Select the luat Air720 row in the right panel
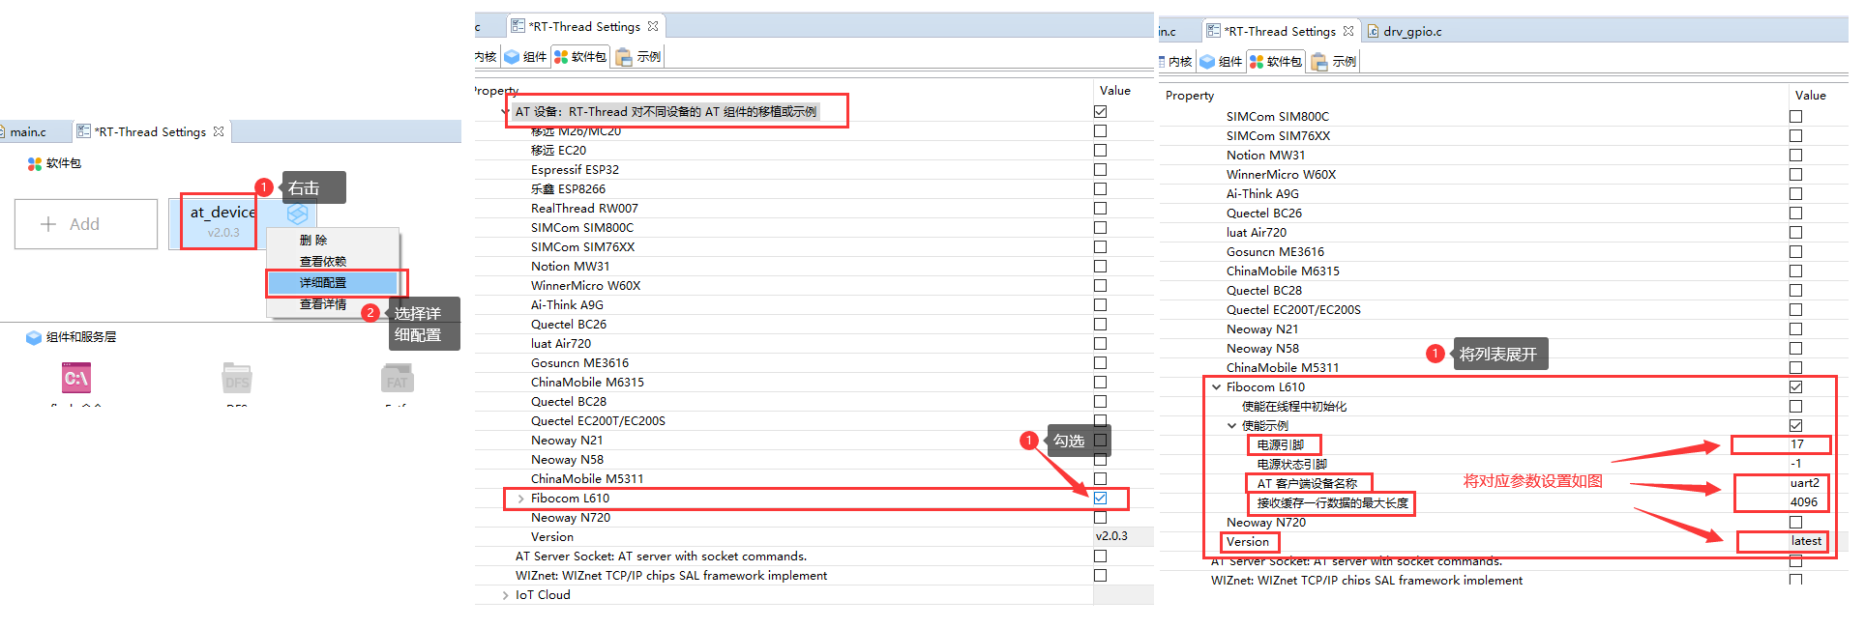The height and width of the screenshot is (628, 1865). [1257, 233]
